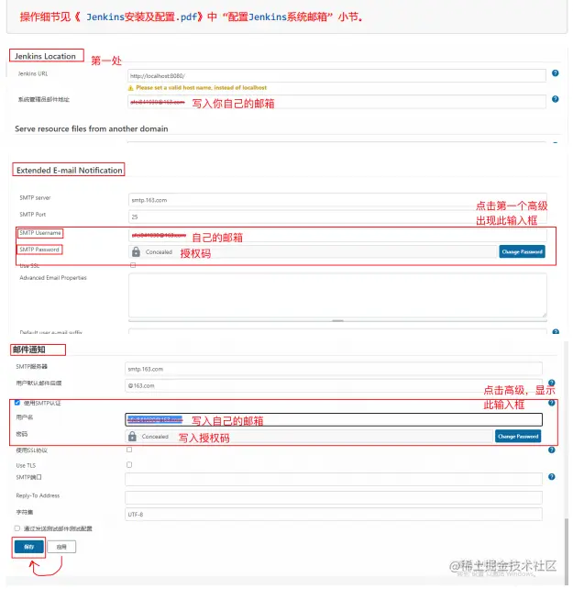Focus the 字符集 field showing UTF-8
Image resolution: width=573 pixels, height=589 pixels.
tap(334, 515)
